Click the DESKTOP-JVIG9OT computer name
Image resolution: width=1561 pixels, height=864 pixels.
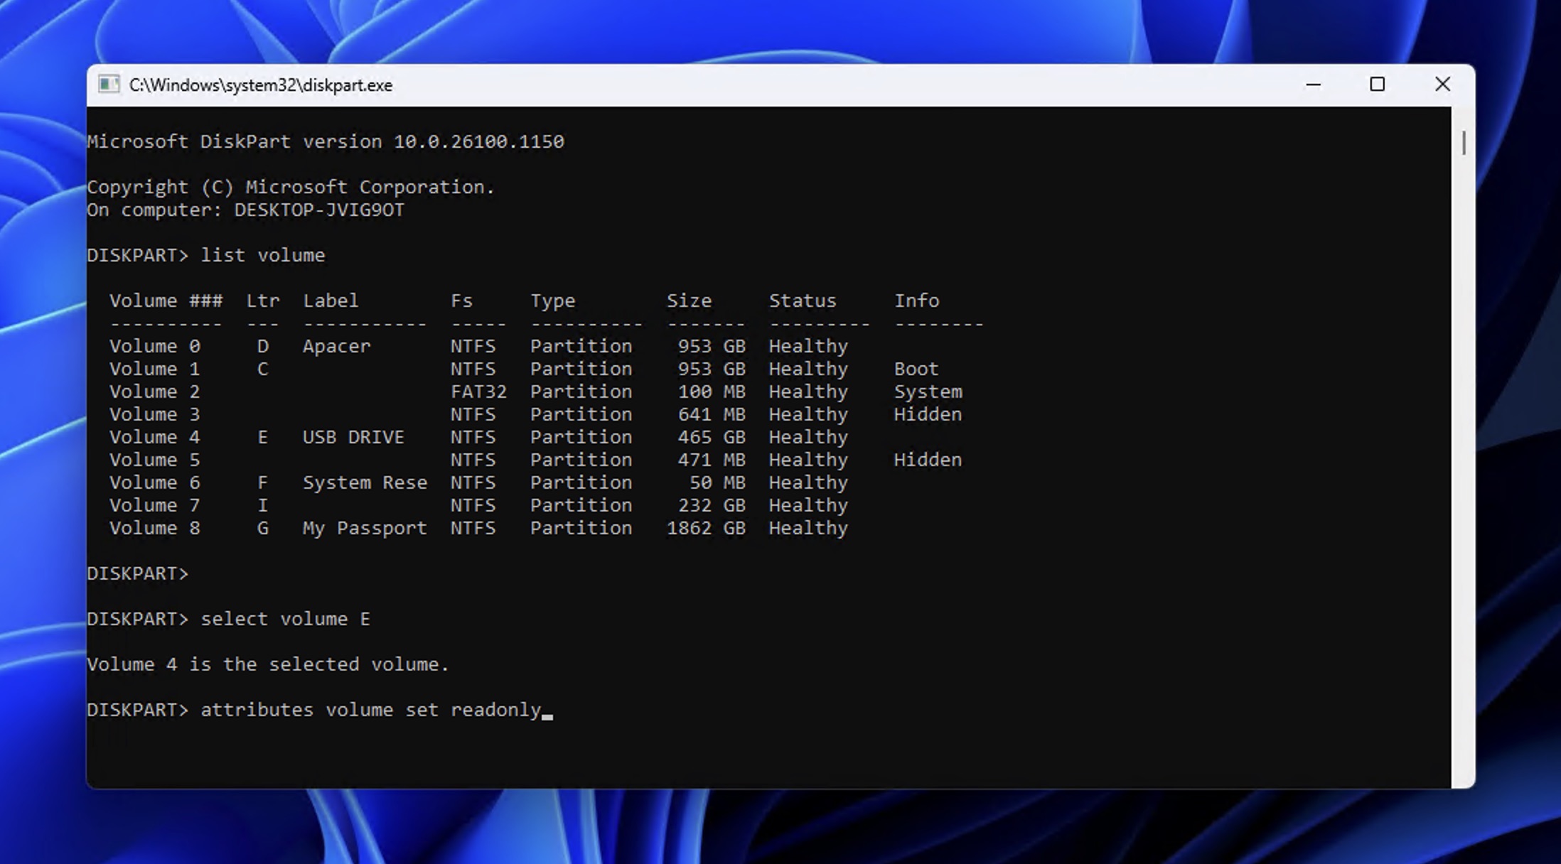(320, 210)
